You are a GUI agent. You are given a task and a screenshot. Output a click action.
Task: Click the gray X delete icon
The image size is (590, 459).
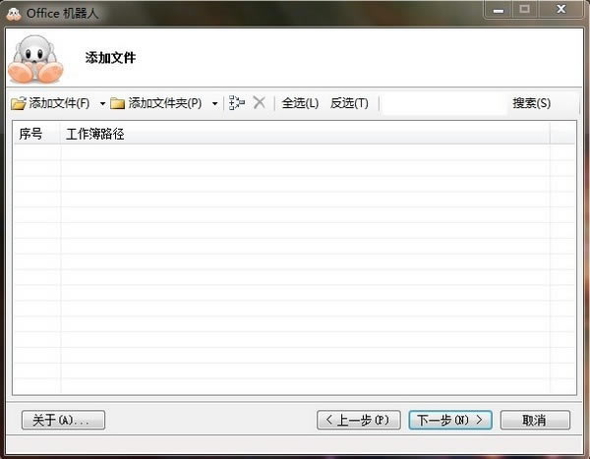coord(260,102)
